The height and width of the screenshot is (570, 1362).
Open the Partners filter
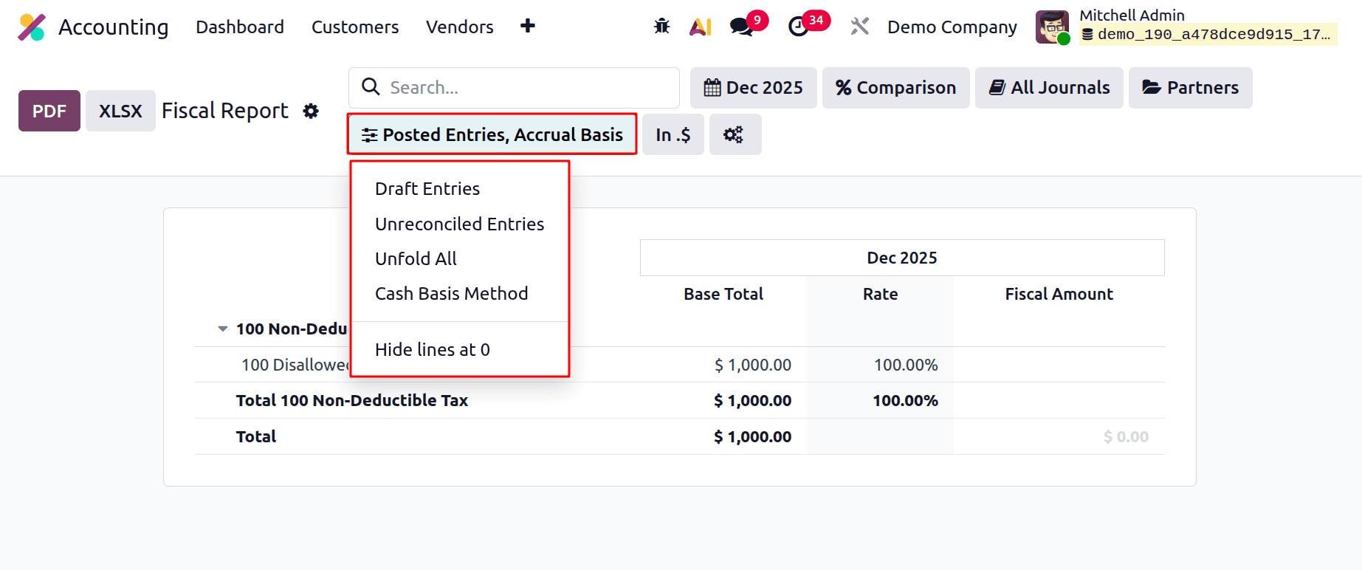pos(1190,88)
